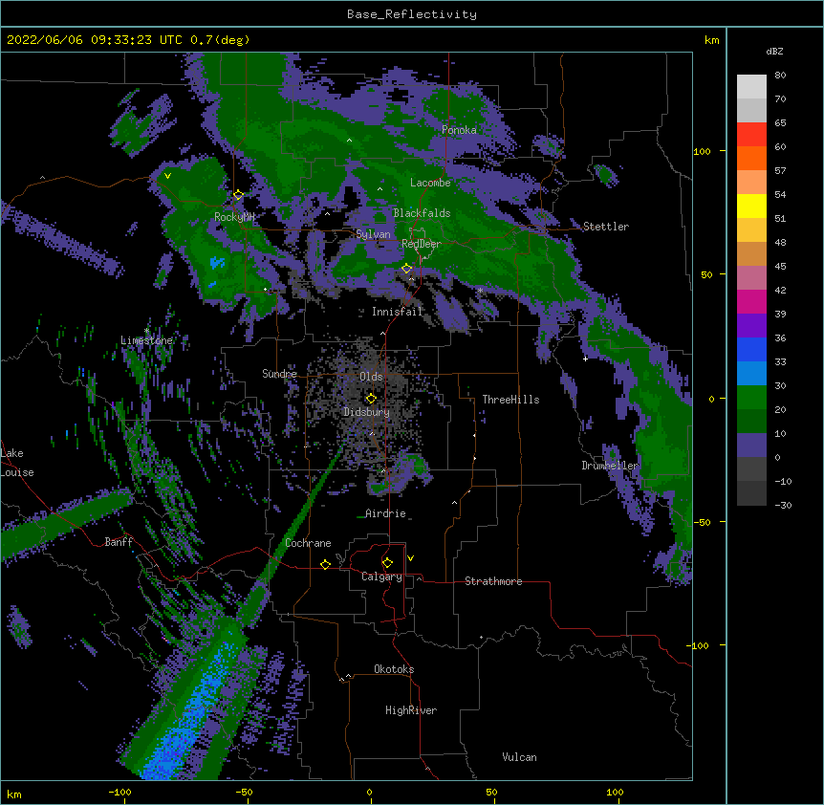Screen dimensions: 824x805
Task: Click the Sundre label
Action: click(x=279, y=374)
